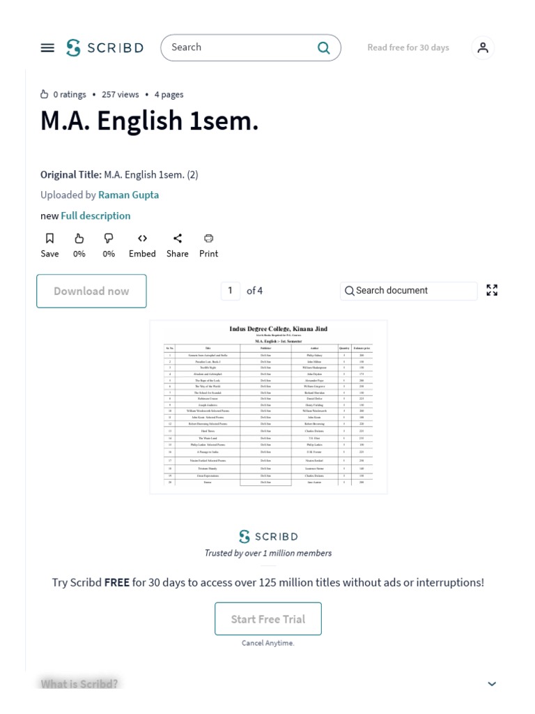This screenshot has height=714, width=535.
Task: Click the page number input box
Action: tap(231, 291)
